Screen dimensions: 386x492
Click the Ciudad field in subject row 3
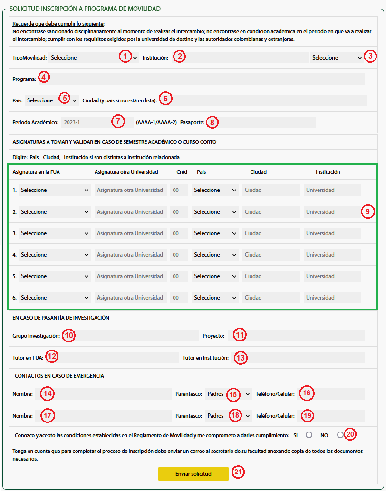271,233
